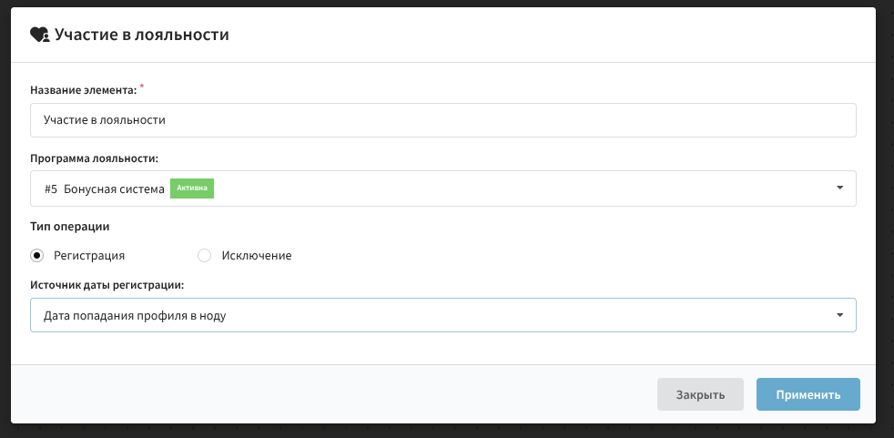
Task: Click the "Программа лояльности:" label
Action: [x=94, y=158]
